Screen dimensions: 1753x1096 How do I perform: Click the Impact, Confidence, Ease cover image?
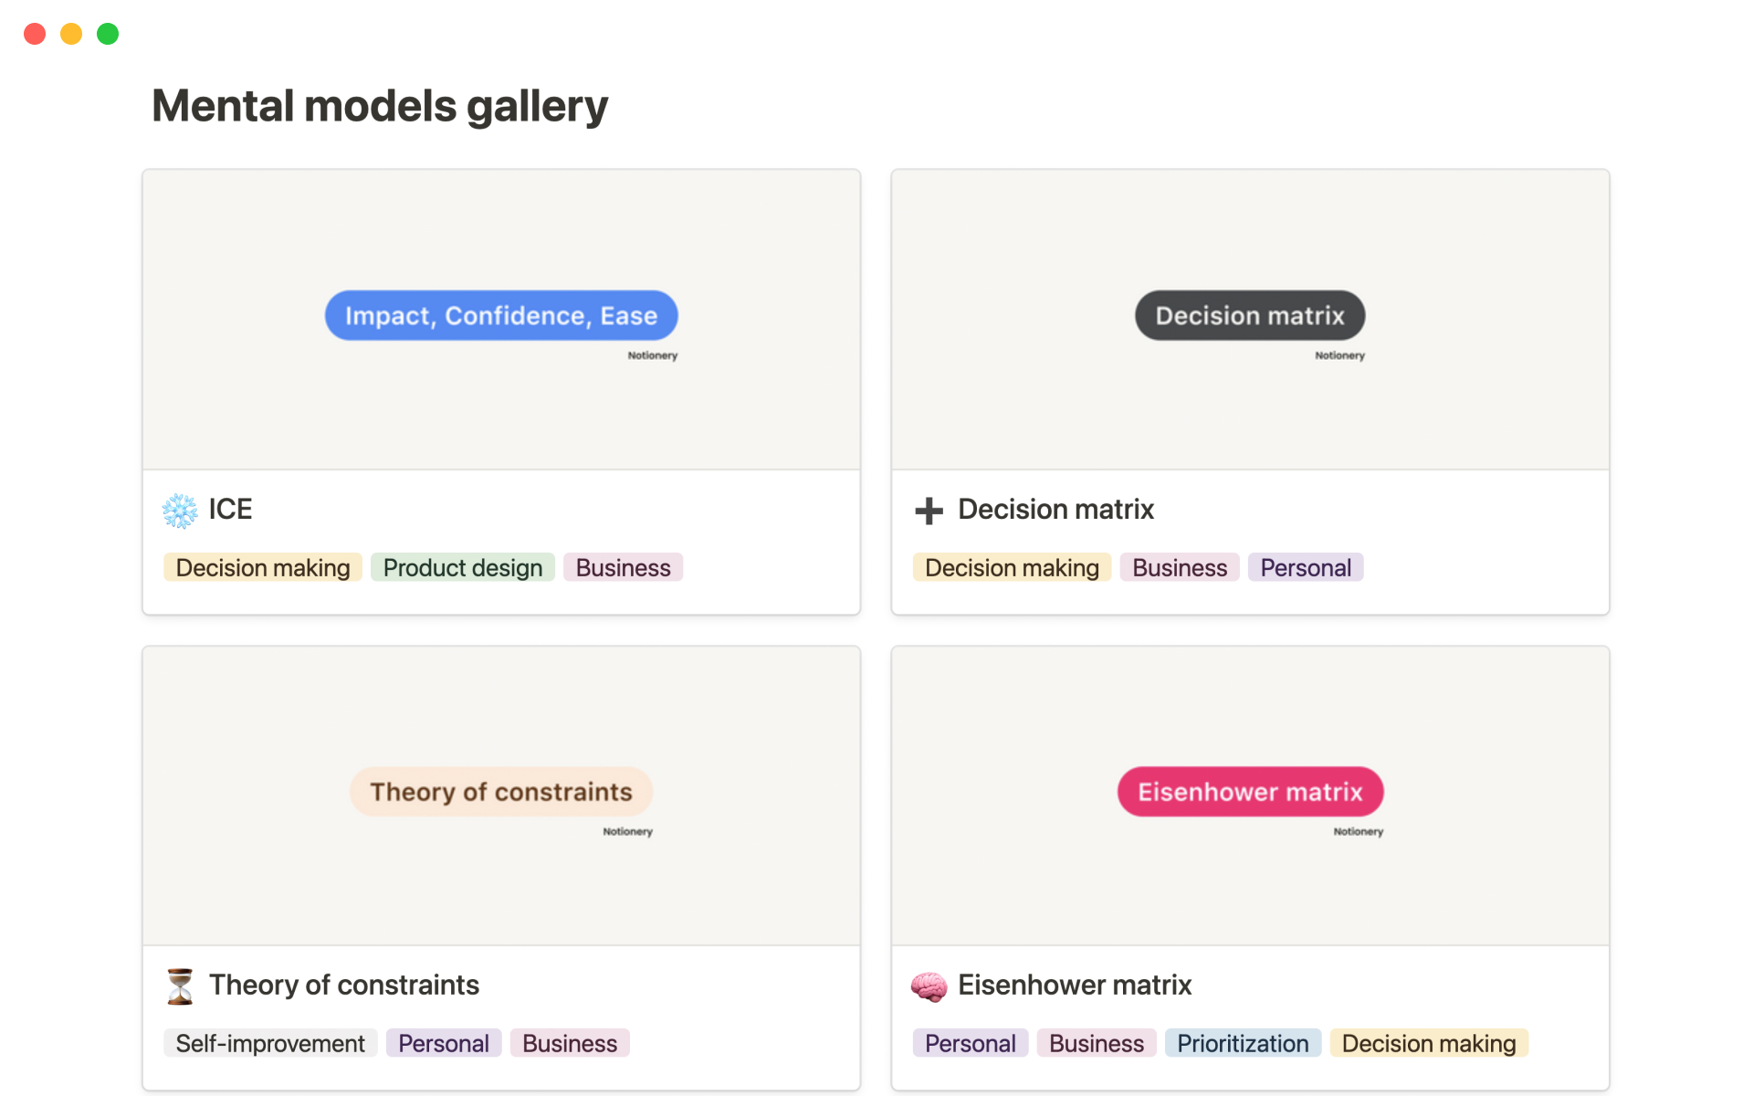[x=501, y=316]
